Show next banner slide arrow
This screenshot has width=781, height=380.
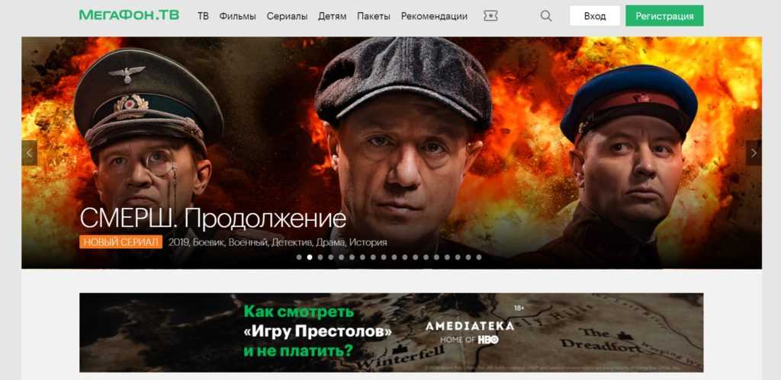[754, 153]
